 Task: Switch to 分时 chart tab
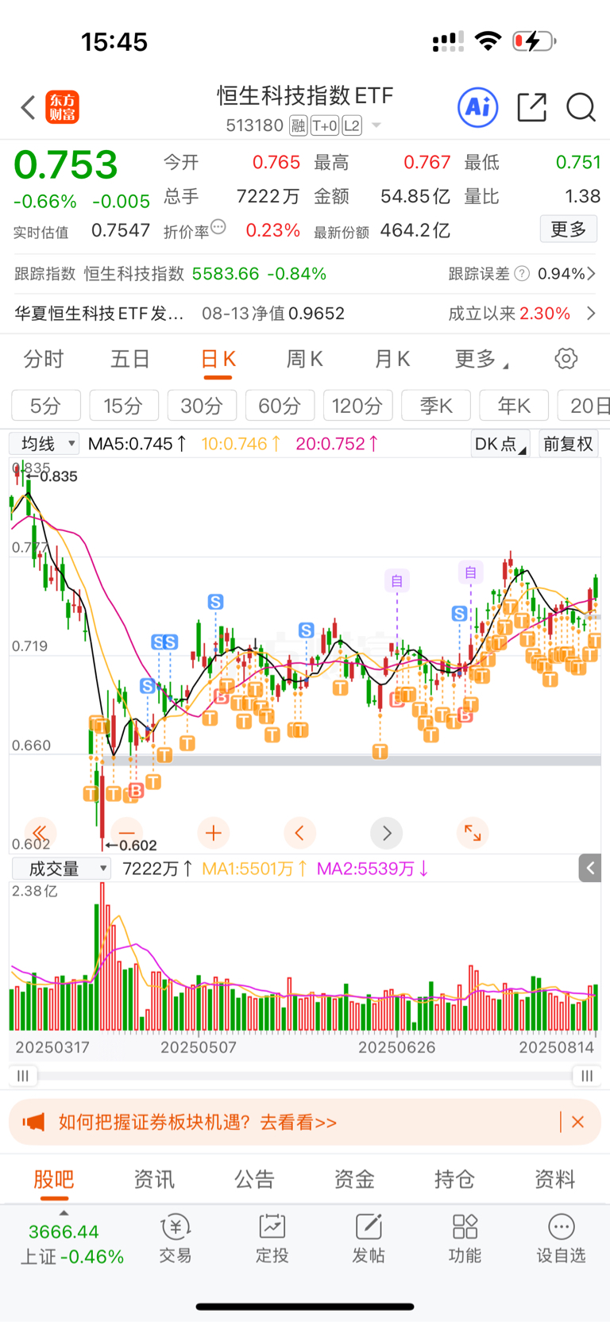tap(44, 360)
